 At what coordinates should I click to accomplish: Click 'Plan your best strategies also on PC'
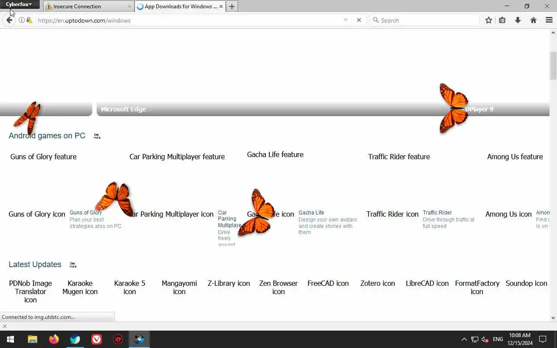(95, 223)
